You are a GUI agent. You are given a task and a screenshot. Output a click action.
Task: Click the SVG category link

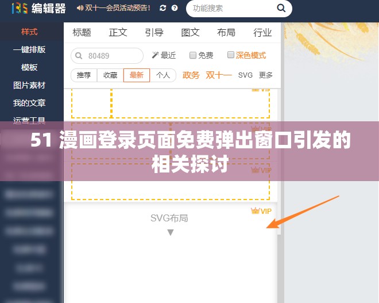point(245,75)
